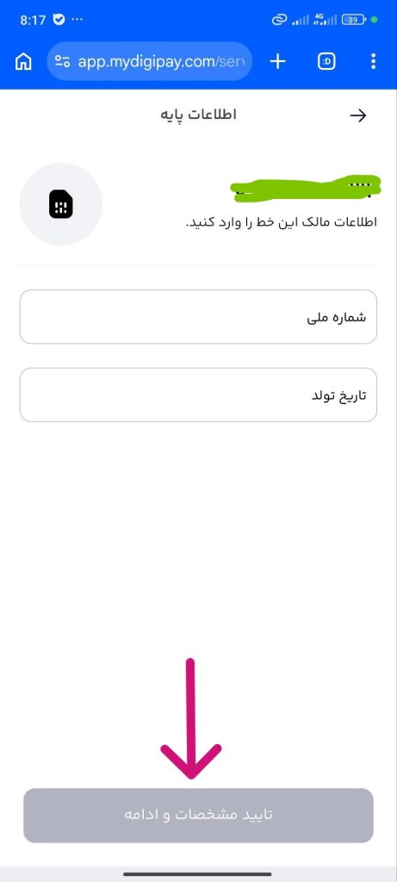Screen dimensions: 397x882
Task: Tap the SIM card icon circle
Action: [61, 204]
